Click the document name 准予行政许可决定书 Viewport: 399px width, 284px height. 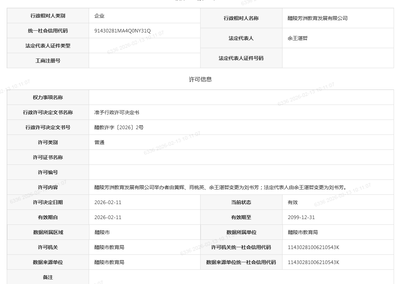(x=117, y=112)
